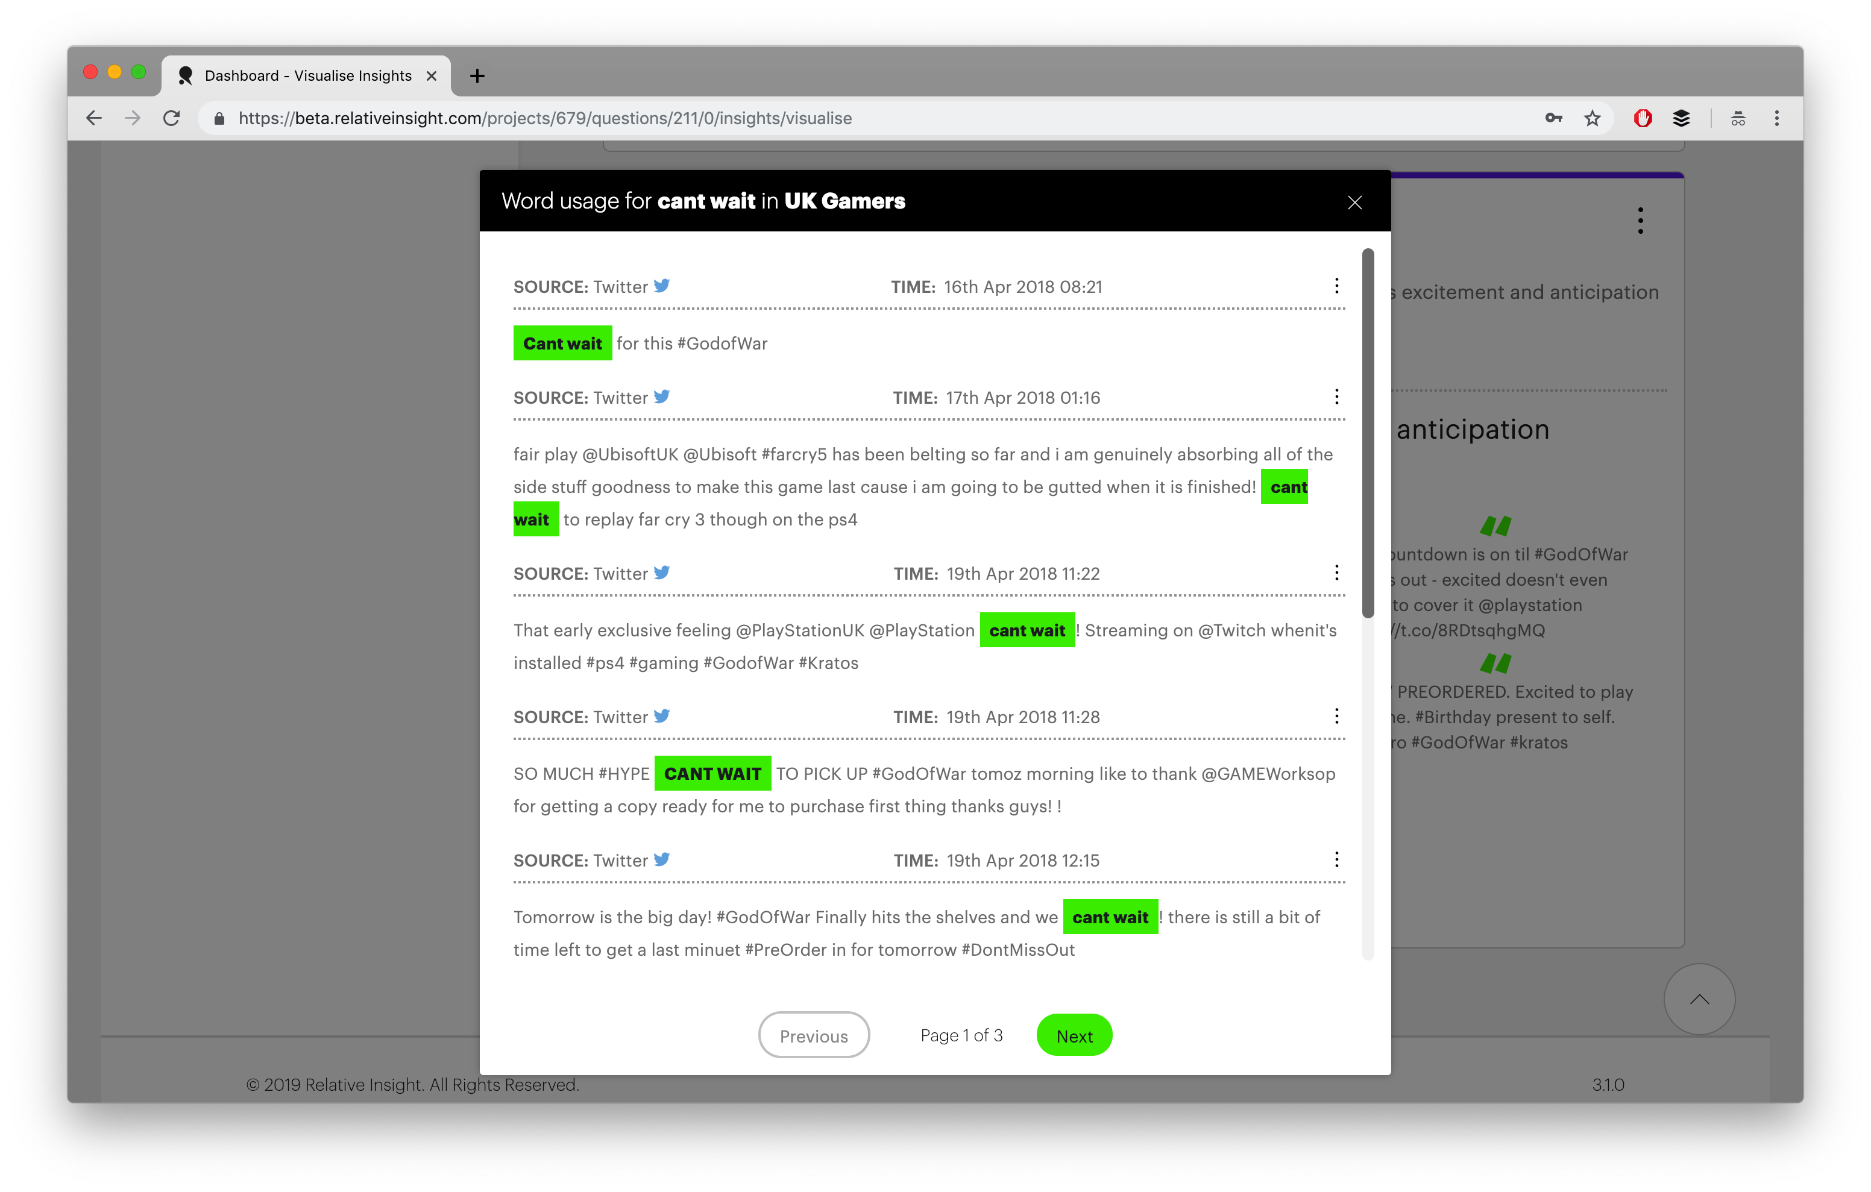Click the highlighted 'Cant wait' in first tweet
This screenshot has height=1192, width=1871.
[x=562, y=343]
